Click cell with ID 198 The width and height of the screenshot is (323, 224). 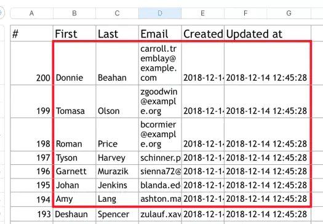31,134
